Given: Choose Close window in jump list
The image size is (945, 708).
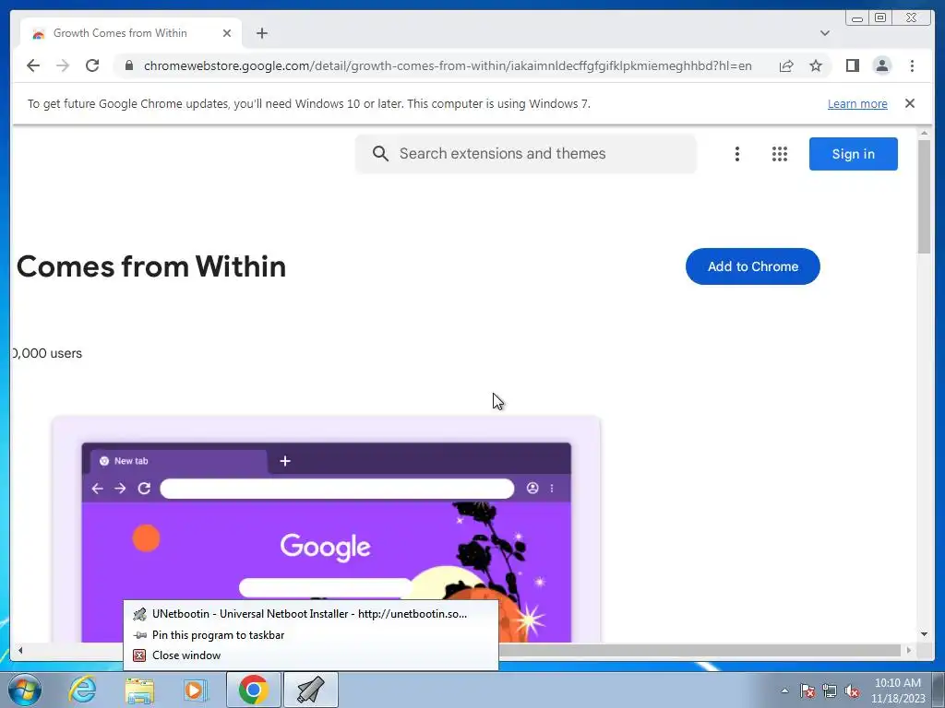Looking at the screenshot, I should point(310,655).
